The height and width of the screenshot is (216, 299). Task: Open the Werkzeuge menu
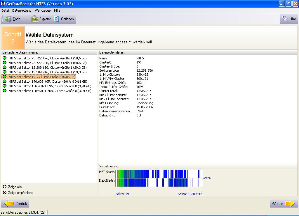(43, 10)
